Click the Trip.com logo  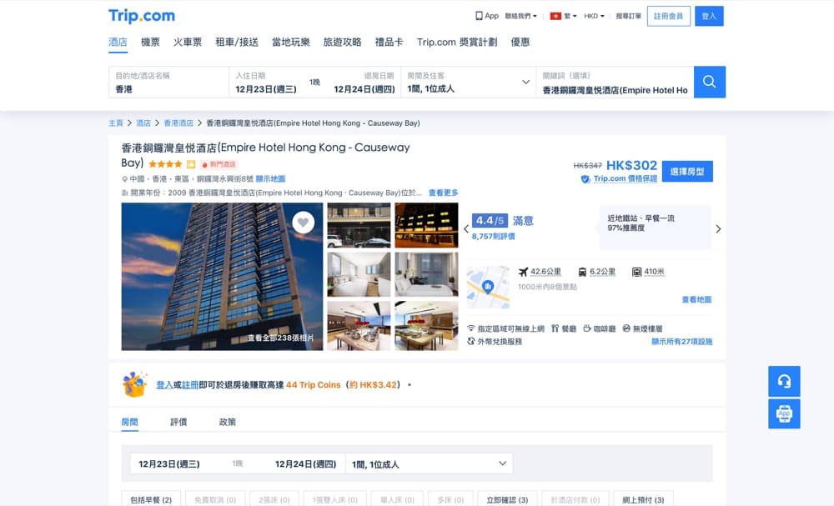point(142,15)
